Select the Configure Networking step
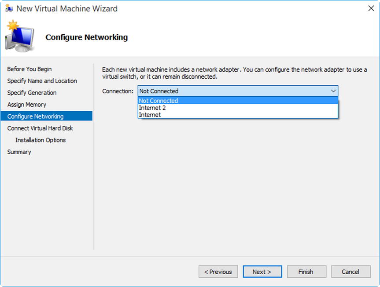 (47, 116)
